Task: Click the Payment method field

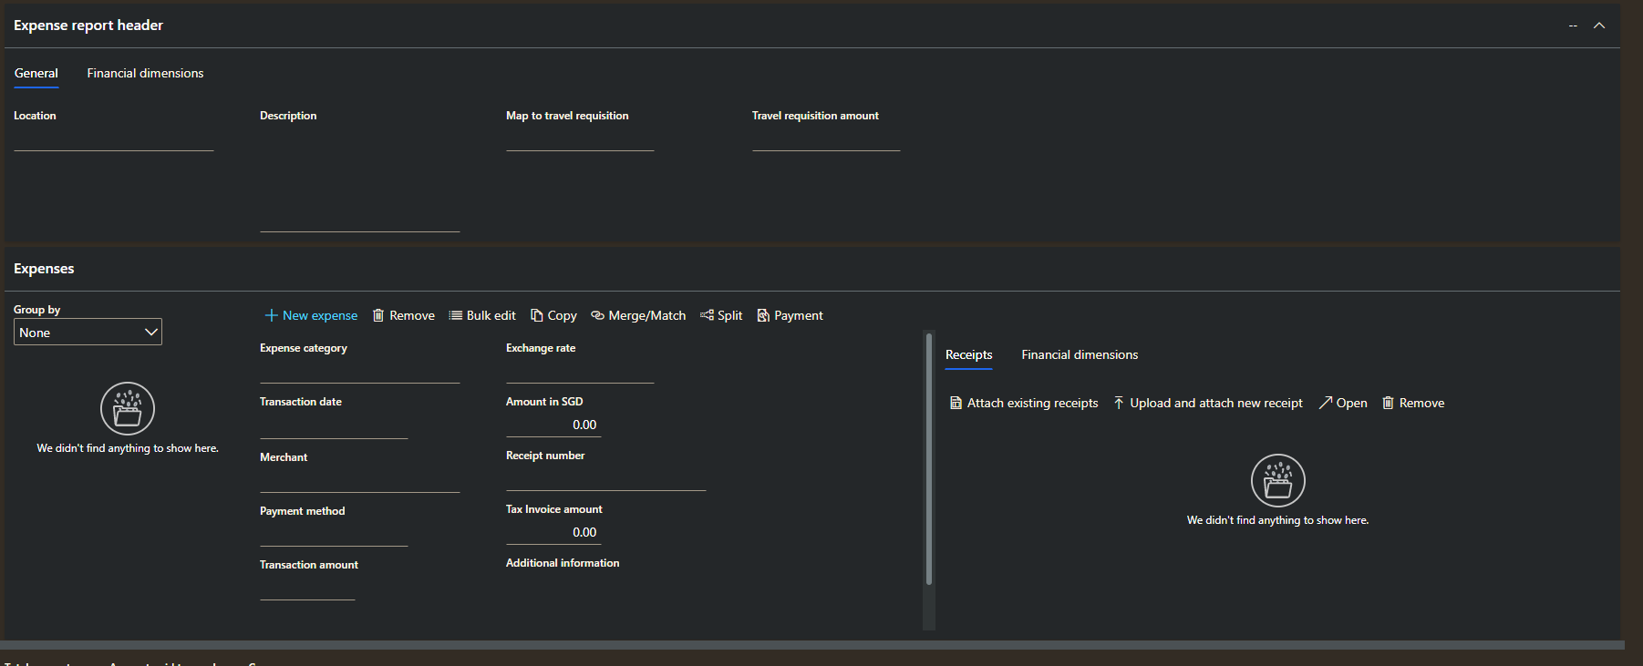Action: point(334,534)
